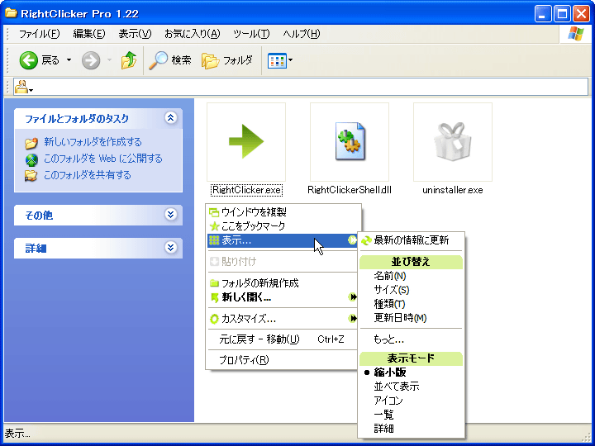
Task: Sort by サイズ(S)
Action: [412, 290]
